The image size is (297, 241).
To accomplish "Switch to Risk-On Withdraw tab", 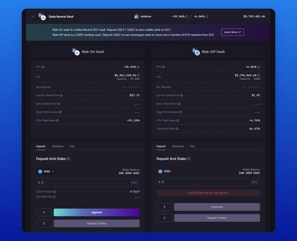I will point(58,146).
